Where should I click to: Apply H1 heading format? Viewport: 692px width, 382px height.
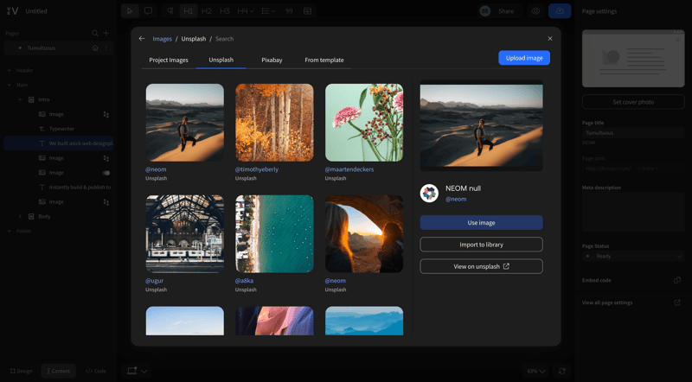(188, 11)
